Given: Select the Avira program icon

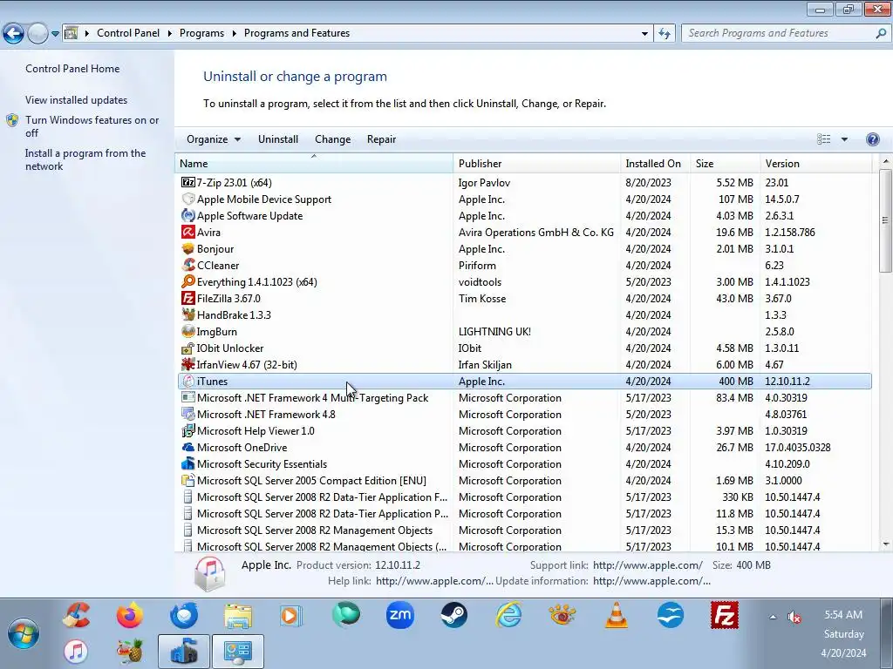Looking at the screenshot, I should click(188, 232).
